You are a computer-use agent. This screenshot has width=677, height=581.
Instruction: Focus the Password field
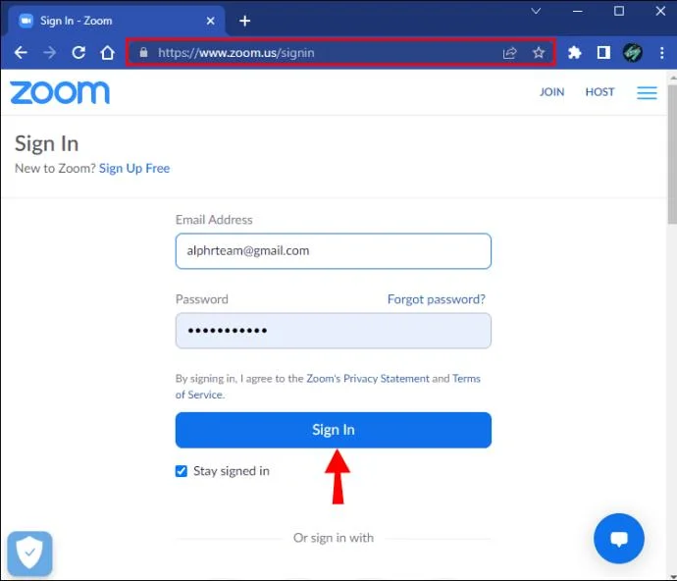tap(334, 331)
